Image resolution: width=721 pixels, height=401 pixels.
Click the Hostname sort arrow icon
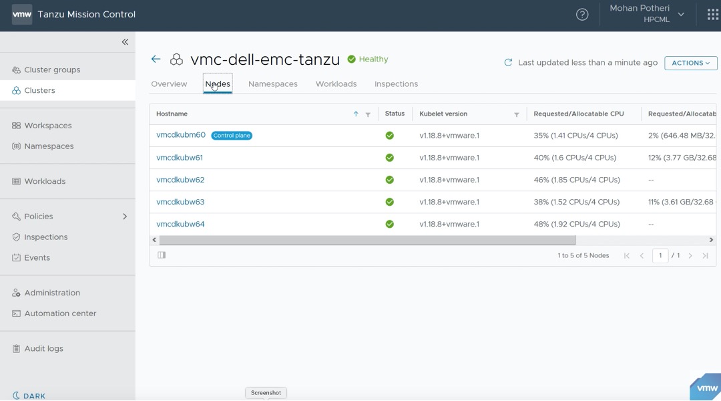click(x=355, y=114)
